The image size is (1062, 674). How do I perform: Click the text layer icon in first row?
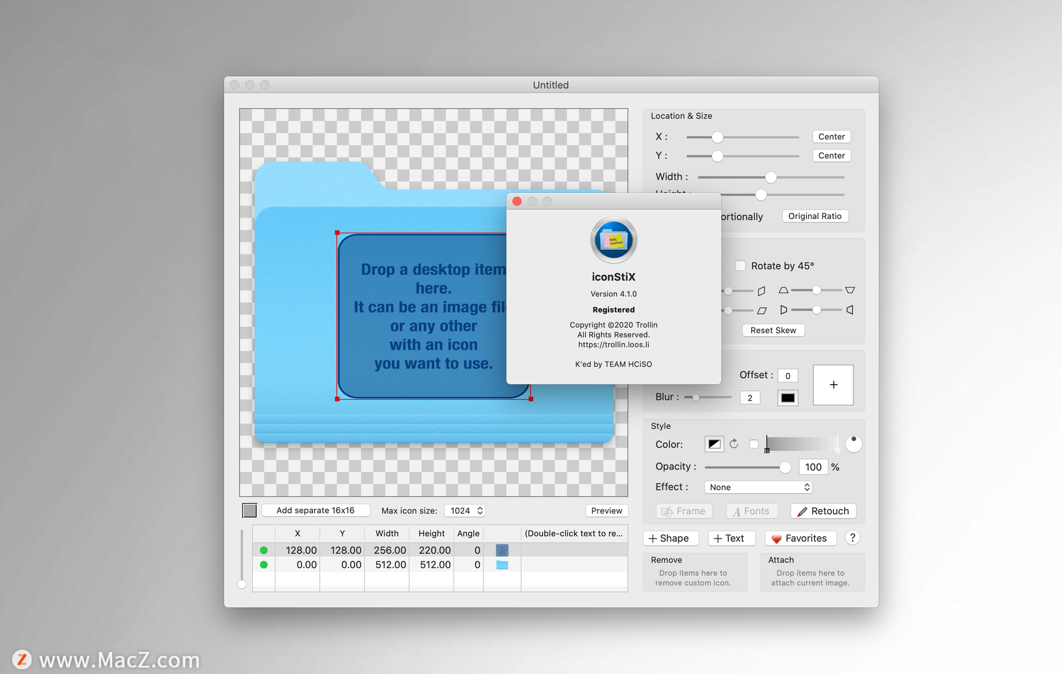pos(502,550)
